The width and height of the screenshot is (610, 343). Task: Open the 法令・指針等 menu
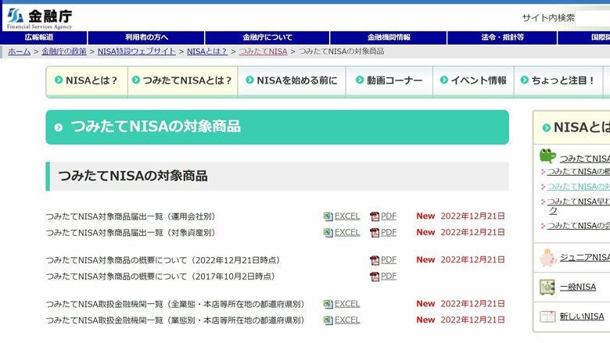click(x=502, y=38)
